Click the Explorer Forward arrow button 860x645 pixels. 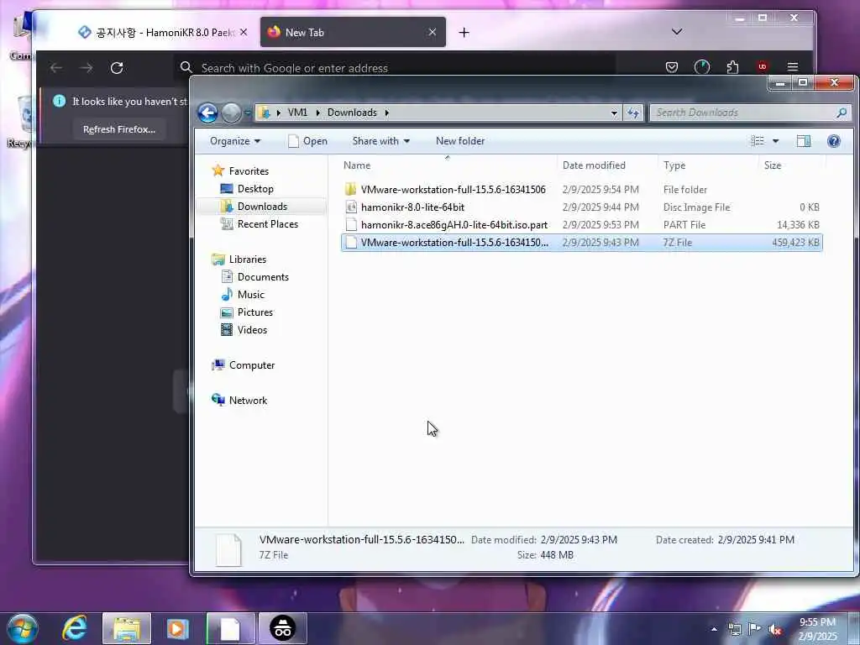click(x=231, y=113)
